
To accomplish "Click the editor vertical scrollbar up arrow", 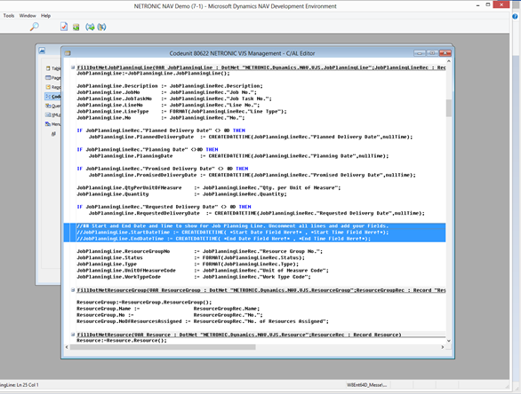I will [x=449, y=61].
